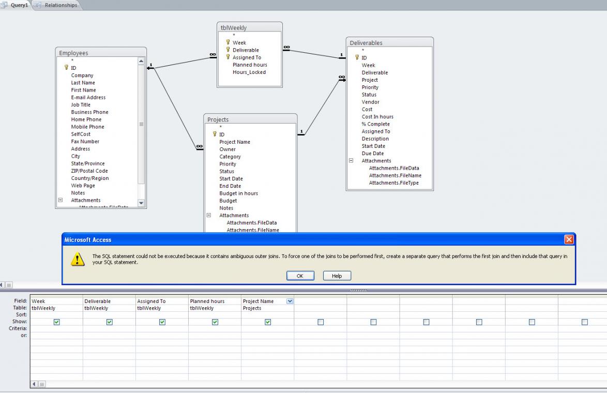Select Attachments.FileType in Deliverables
The image size is (607, 393).
coord(393,183)
